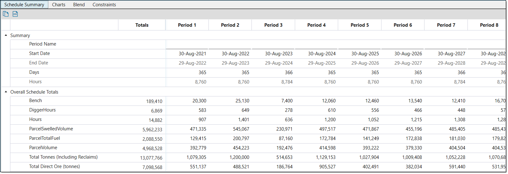Click the copy to clipboard icon

6,14
